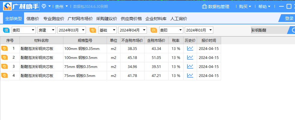Image resolution: width=295 pixels, height=120 pixels.
Task: Open the 贵州 region dropdown
Action: tap(61, 6)
